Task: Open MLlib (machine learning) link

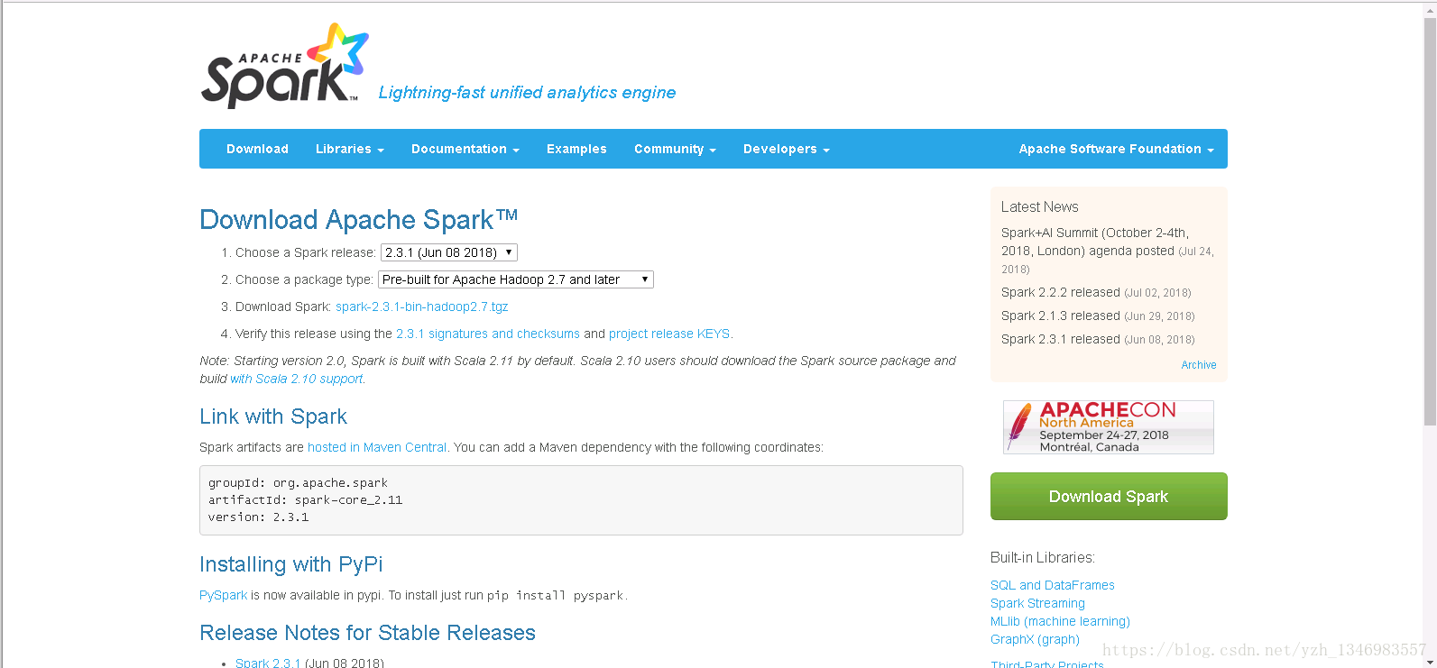Action: tap(1060, 621)
